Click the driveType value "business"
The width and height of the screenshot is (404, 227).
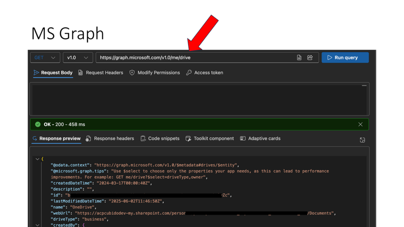pos(94,219)
